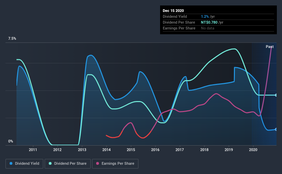
Task: Click the 2020 x-axis label
Action: tap(253, 150)
